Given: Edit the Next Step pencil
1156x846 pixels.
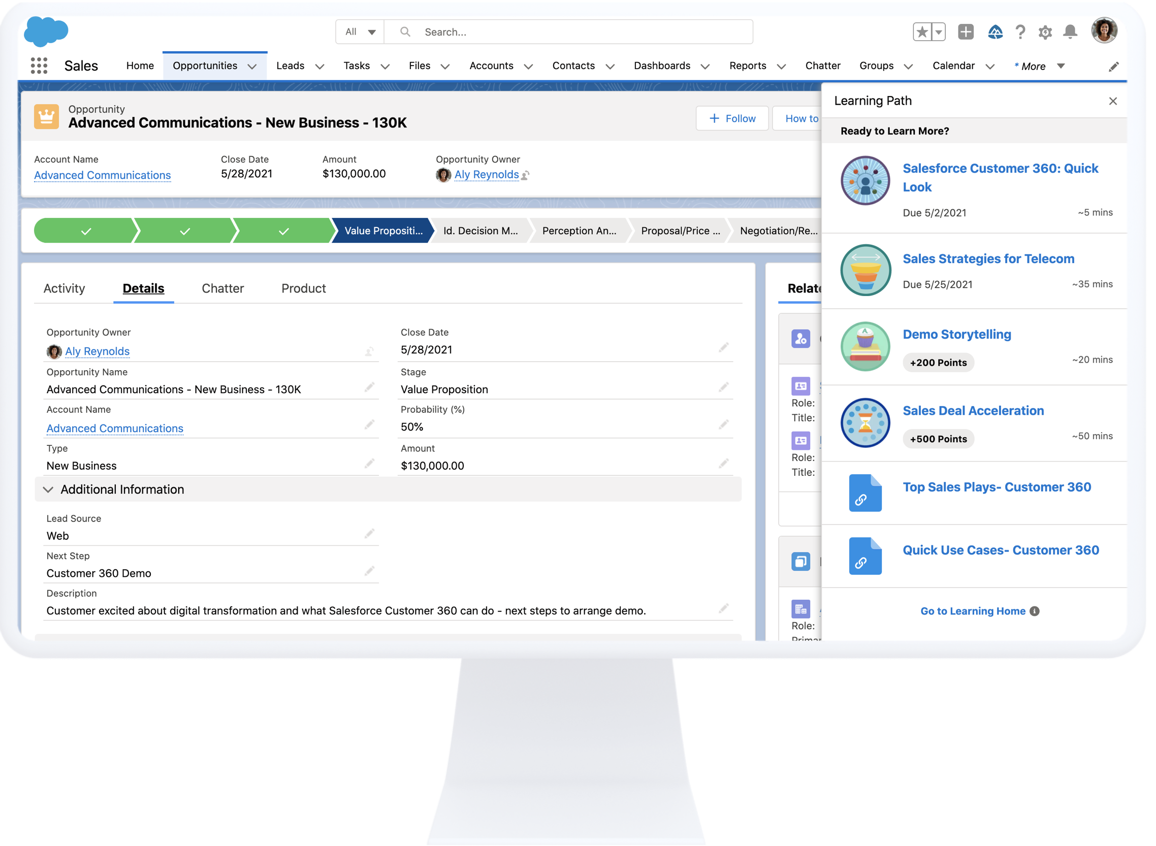Looking at the screenshot, I should (x=369, y=571).
